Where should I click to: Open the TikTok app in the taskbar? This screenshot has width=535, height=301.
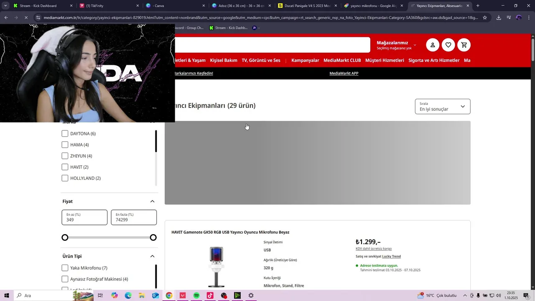coord(210,296)
